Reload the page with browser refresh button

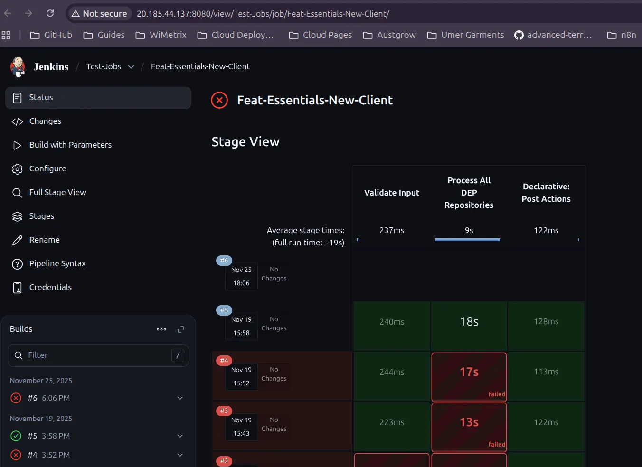50,13
